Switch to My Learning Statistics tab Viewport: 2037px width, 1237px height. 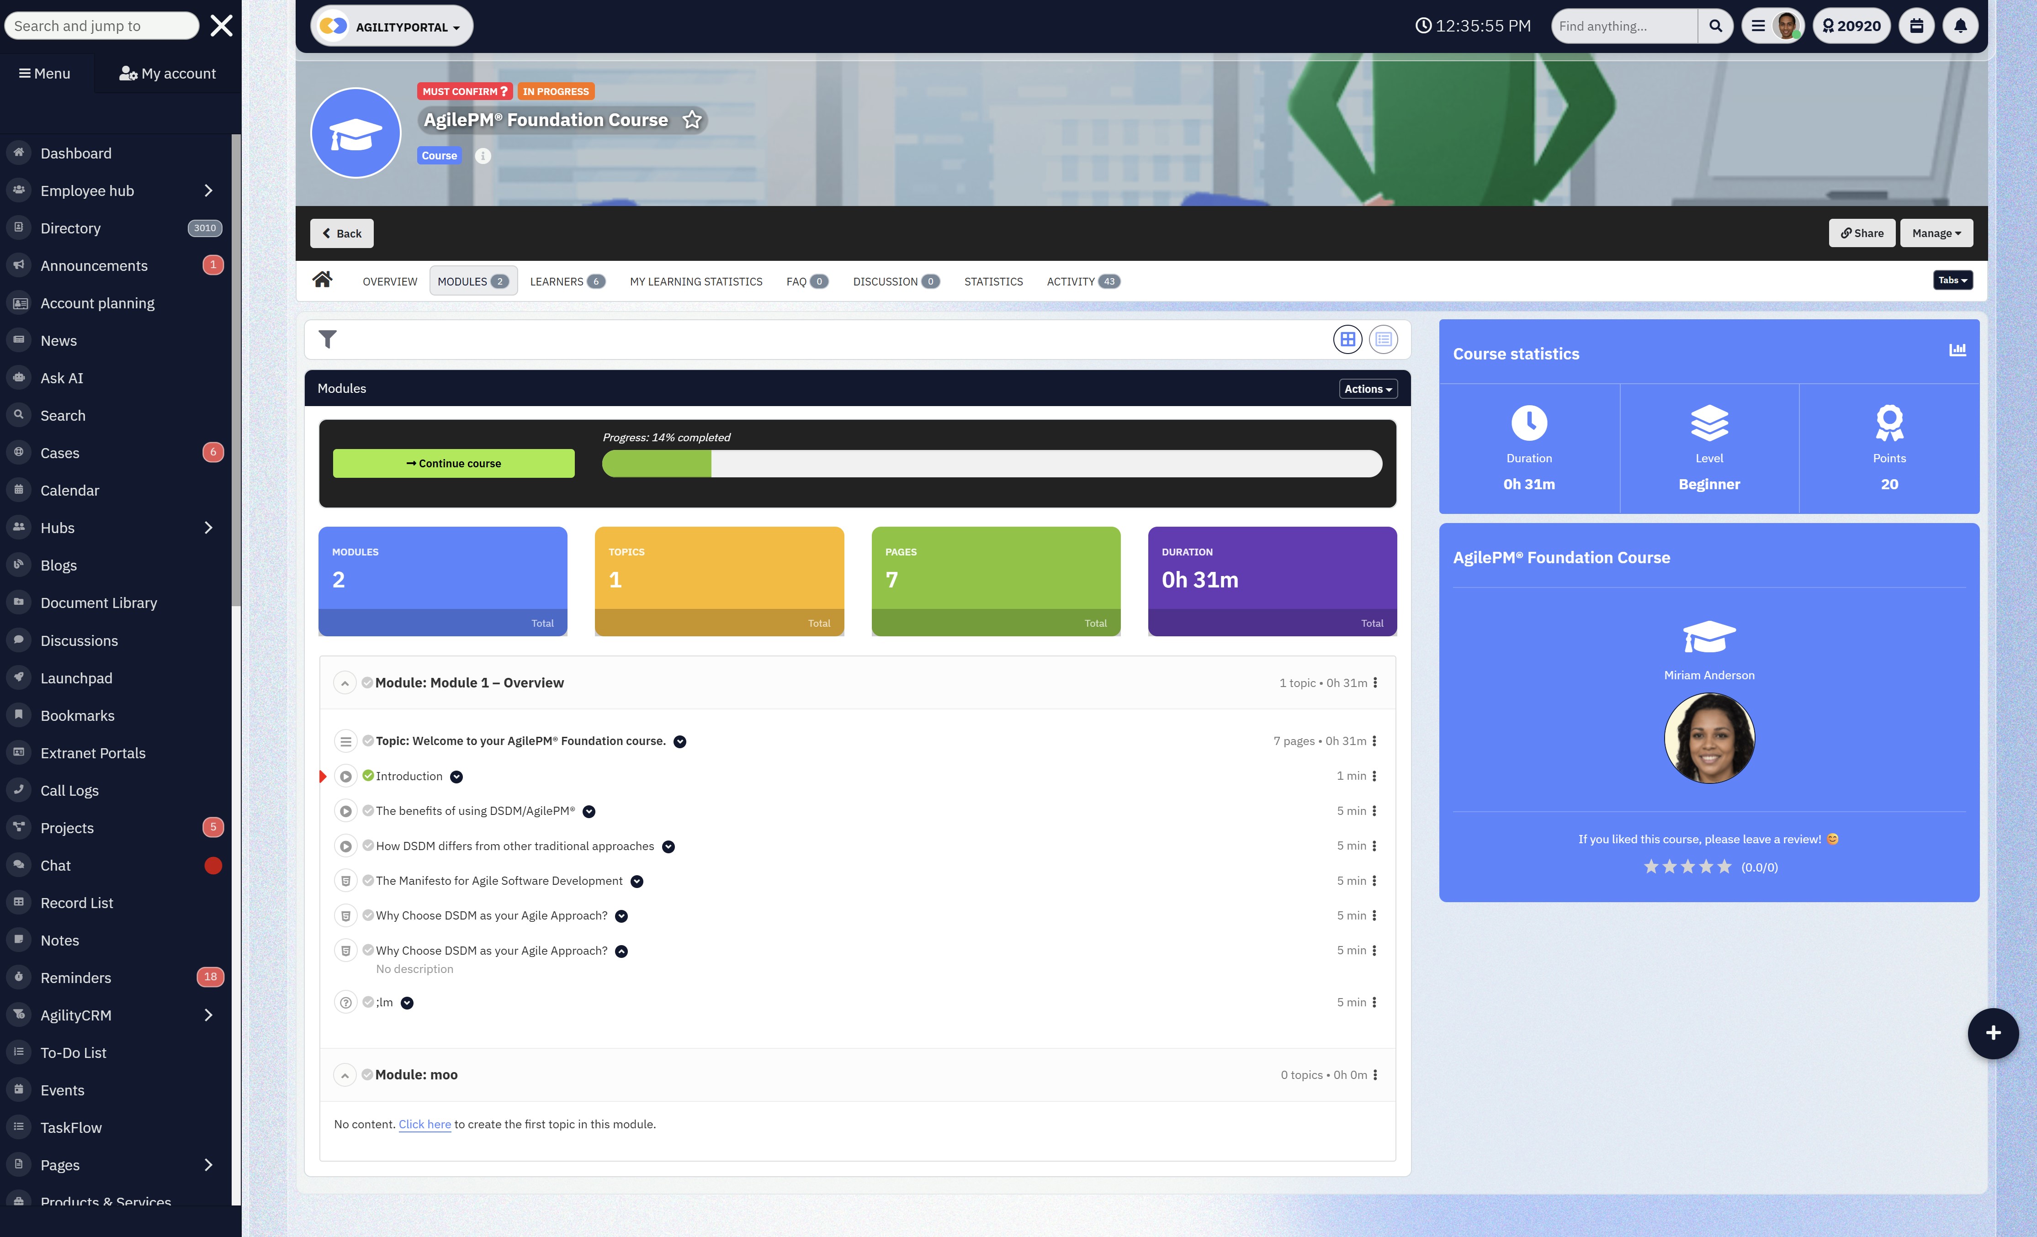pyautogui.click(x=695, y=282)
